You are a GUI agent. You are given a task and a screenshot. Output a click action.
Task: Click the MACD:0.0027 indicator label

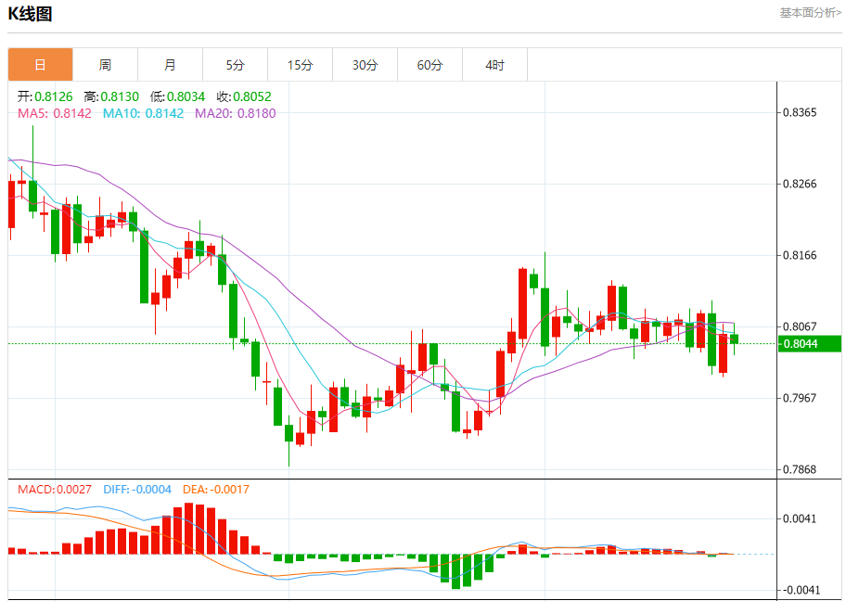point(55,490)
